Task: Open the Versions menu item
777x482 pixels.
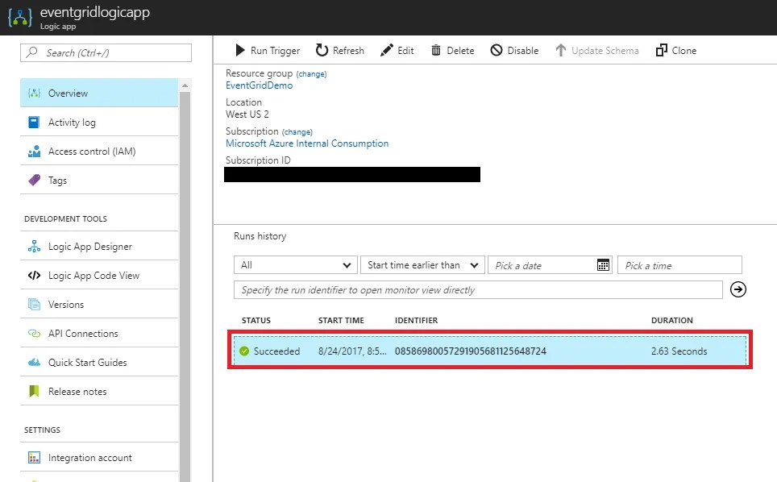Action: [99, 304]
